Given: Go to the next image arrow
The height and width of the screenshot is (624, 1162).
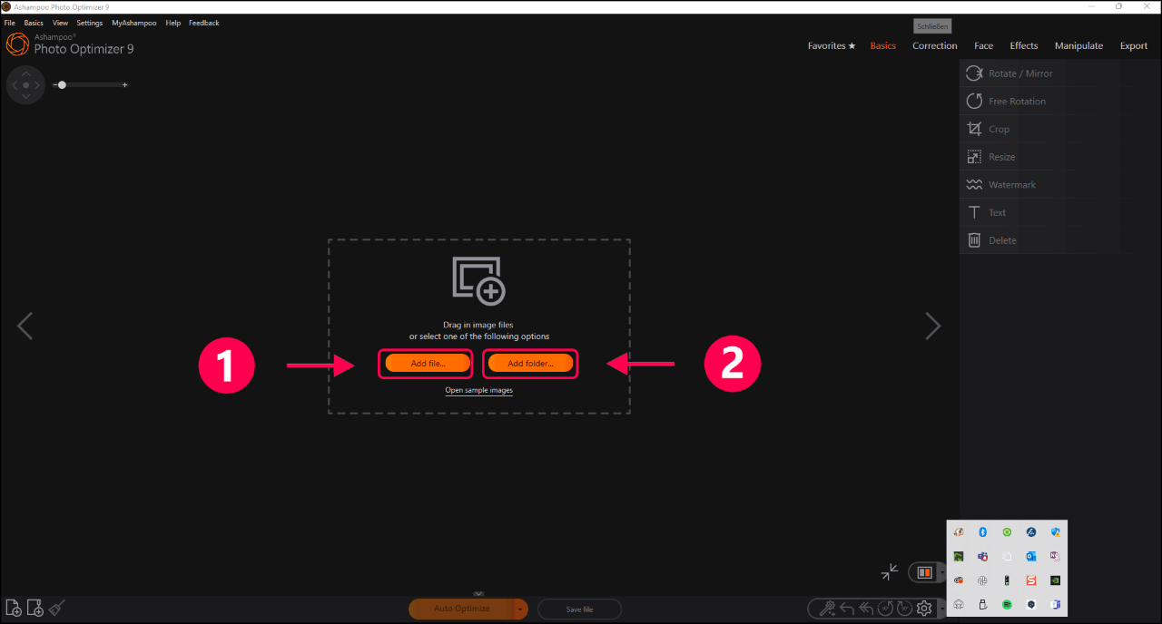Looking at the screenshot, I should 932,326.
